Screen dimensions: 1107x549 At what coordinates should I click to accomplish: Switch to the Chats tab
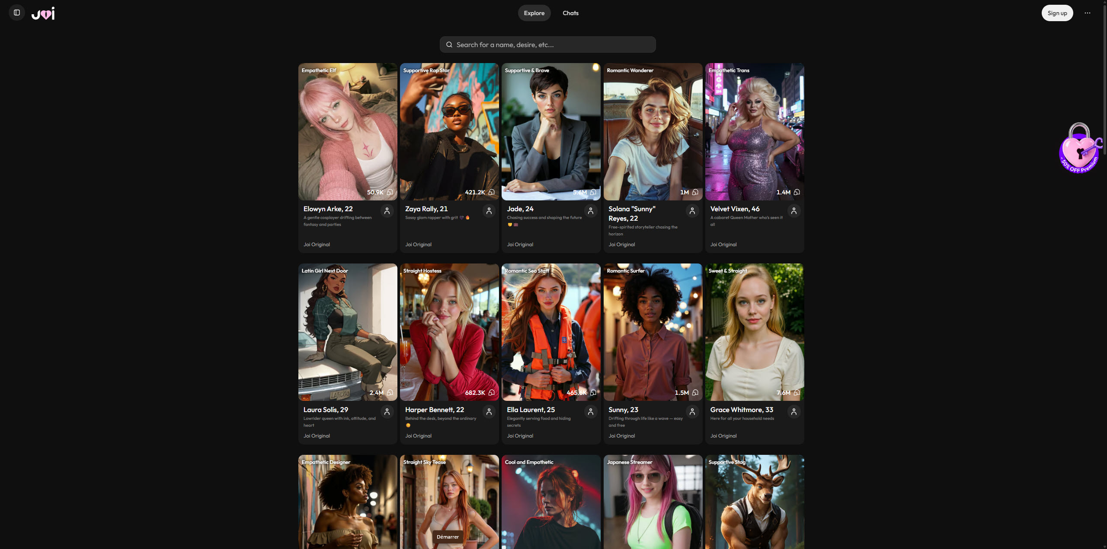(570, 13)
